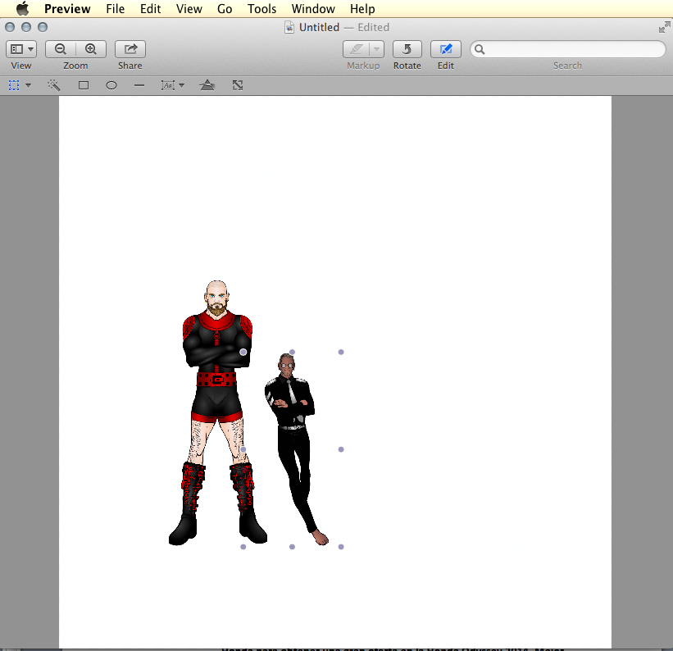Toggle the Edit toolbar button

(x=445, y=49)
